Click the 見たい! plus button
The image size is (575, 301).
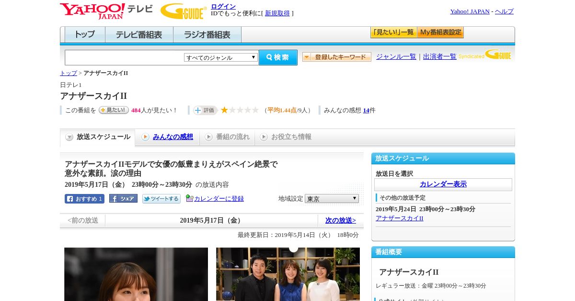coord(114,110)
